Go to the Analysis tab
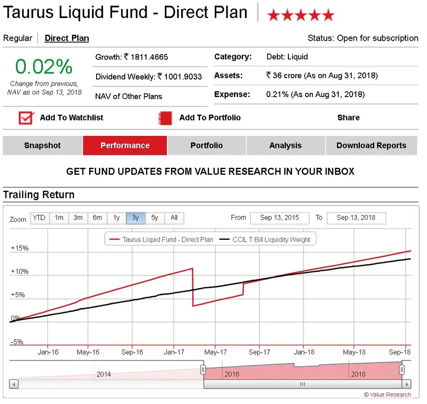427x404 pixels. click(286, 146)
